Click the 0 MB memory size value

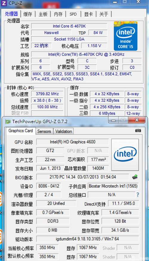(53, 230)
